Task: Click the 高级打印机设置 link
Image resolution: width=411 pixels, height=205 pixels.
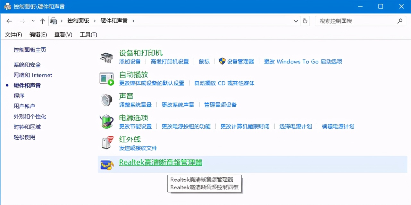Action: 170,61
